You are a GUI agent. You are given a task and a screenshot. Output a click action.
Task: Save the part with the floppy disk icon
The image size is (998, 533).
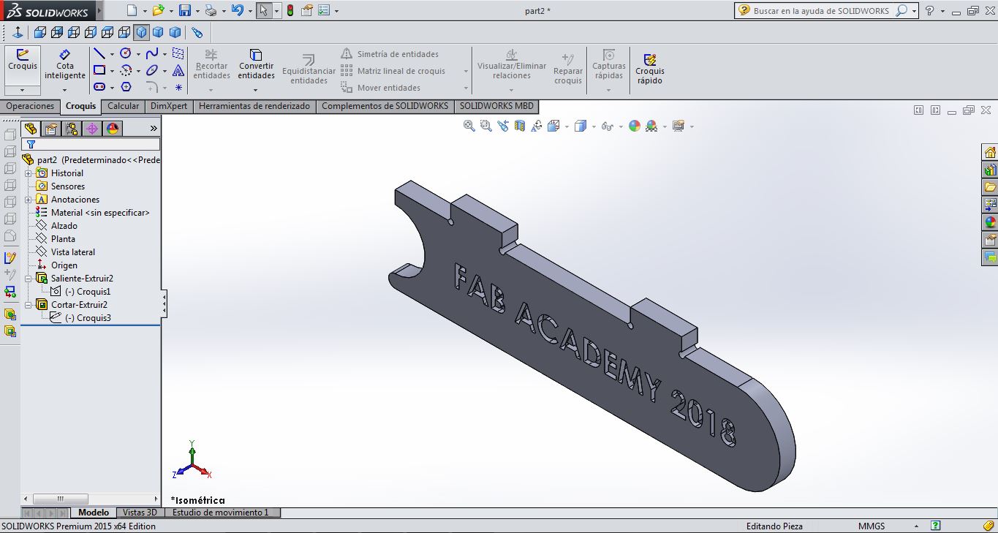pyautogui.click(x=185, y=11)
